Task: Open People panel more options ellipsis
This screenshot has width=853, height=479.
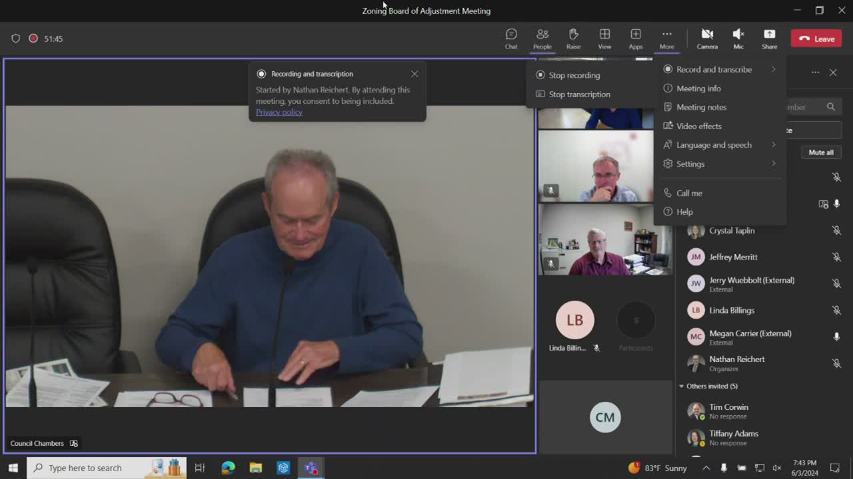Action: pos(815,73)
